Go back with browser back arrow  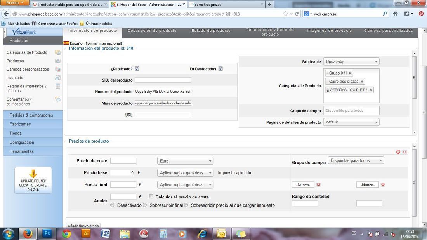[6, 14]
